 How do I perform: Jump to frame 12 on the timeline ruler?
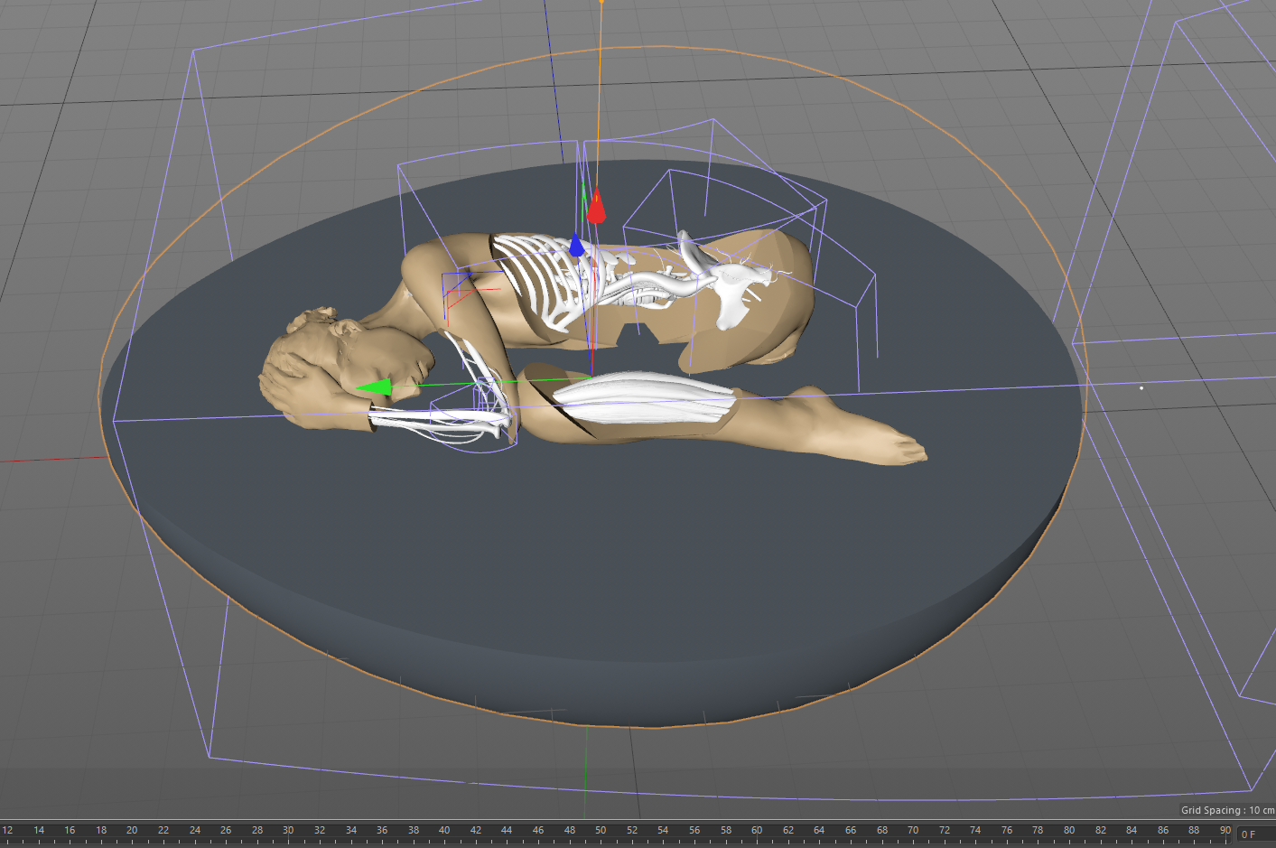coord(7,830)
